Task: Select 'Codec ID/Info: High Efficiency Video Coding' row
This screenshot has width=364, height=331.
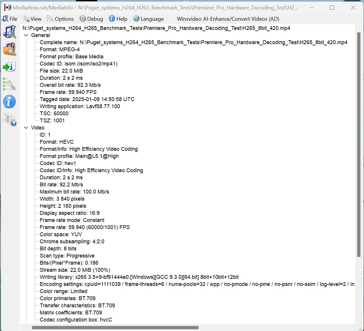Action: [92, 170]
